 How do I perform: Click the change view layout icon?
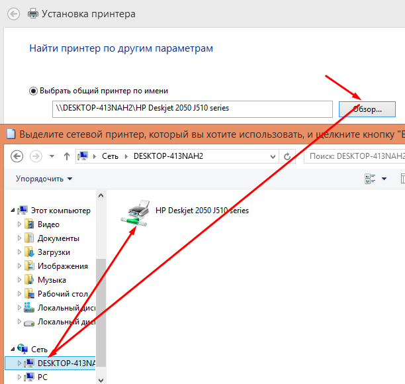pyautogui.click(x=370, y=179)
